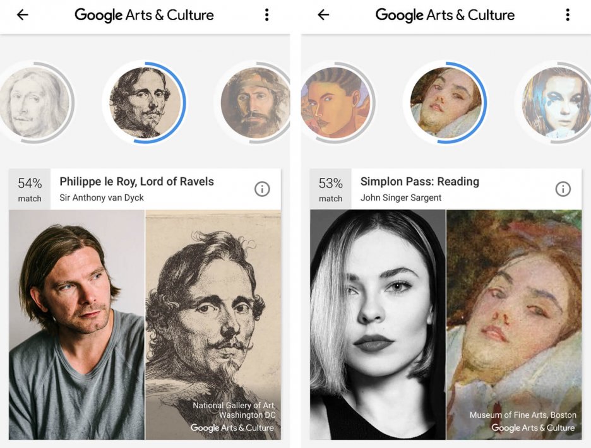Tap the 54% match badge

30,189
